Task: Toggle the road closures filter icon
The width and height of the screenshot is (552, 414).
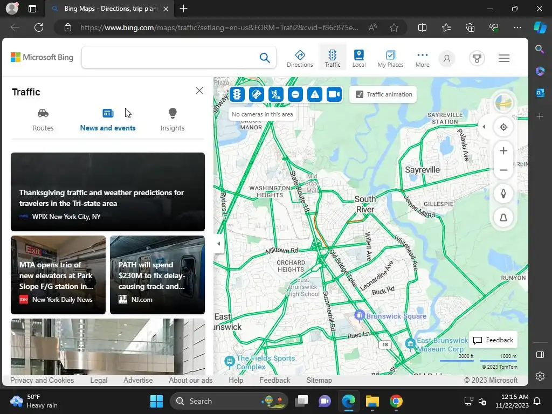Action: pos(256,94)
